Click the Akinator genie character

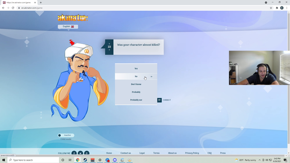tap(80, 81)
